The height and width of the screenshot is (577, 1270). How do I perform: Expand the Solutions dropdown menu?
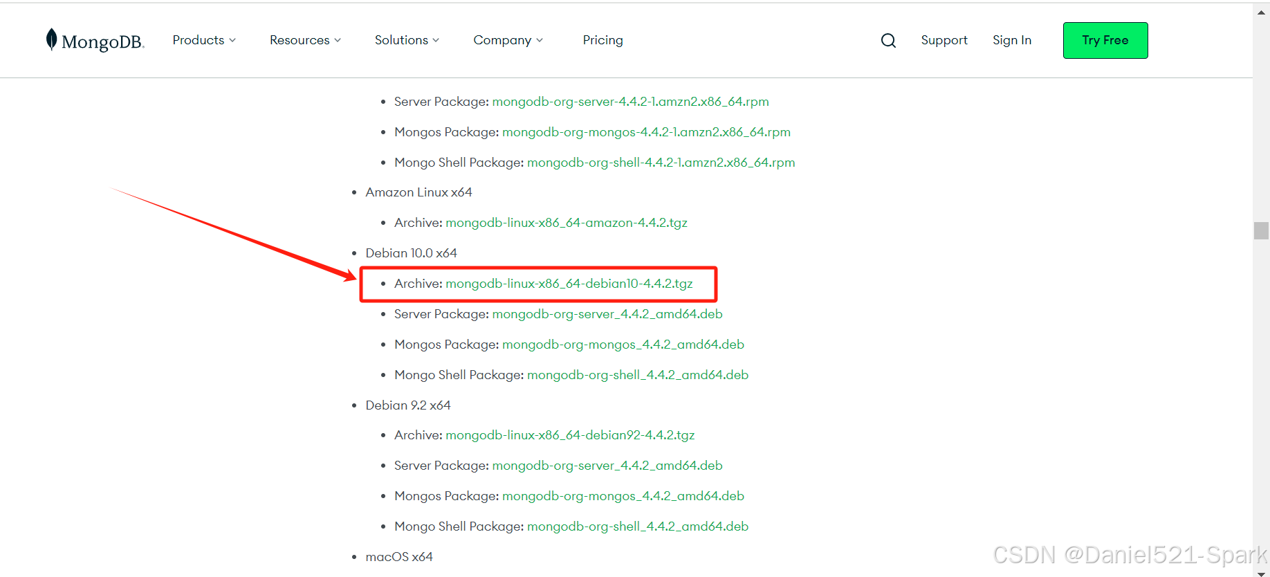[407, 40]
